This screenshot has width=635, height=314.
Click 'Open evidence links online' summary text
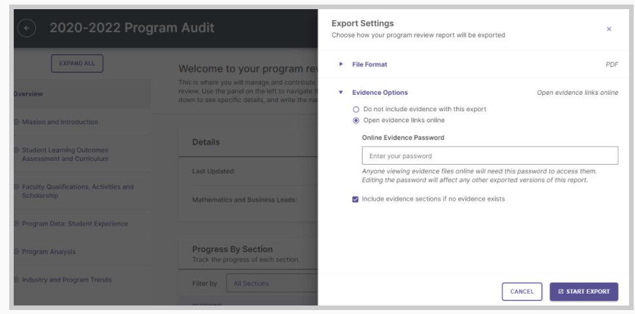[577, 93]
